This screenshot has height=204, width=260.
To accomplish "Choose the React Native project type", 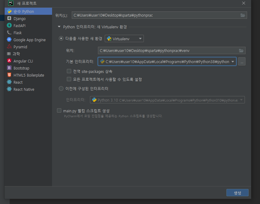I will pos(28,89).
